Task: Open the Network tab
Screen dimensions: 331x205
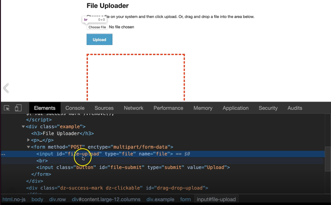Action: coord(134,108)
